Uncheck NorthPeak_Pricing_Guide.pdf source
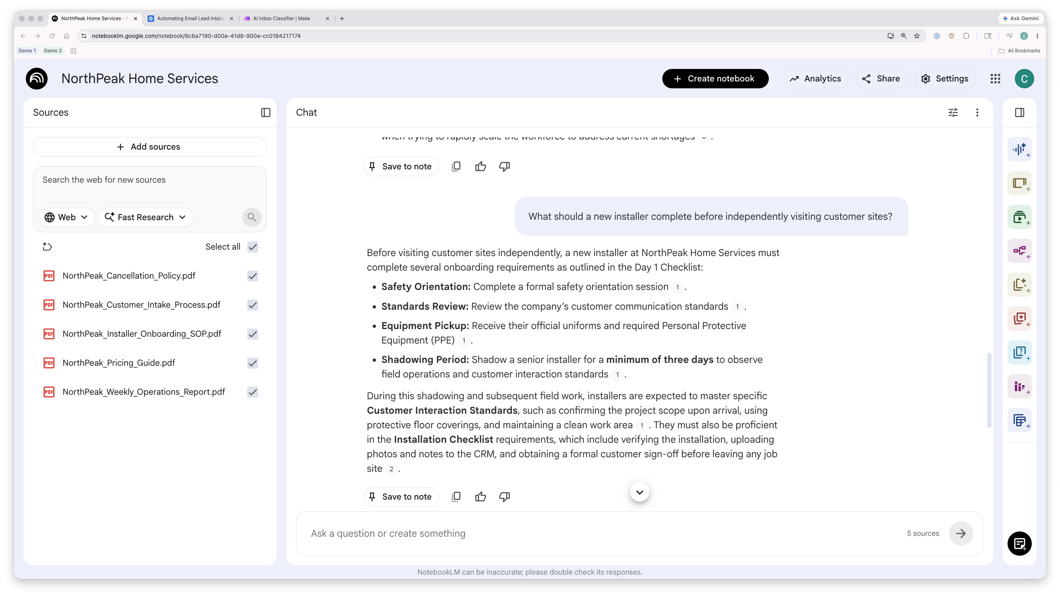Image resolution: width=1060 pixels, height=596 pixels. point(252,363)
